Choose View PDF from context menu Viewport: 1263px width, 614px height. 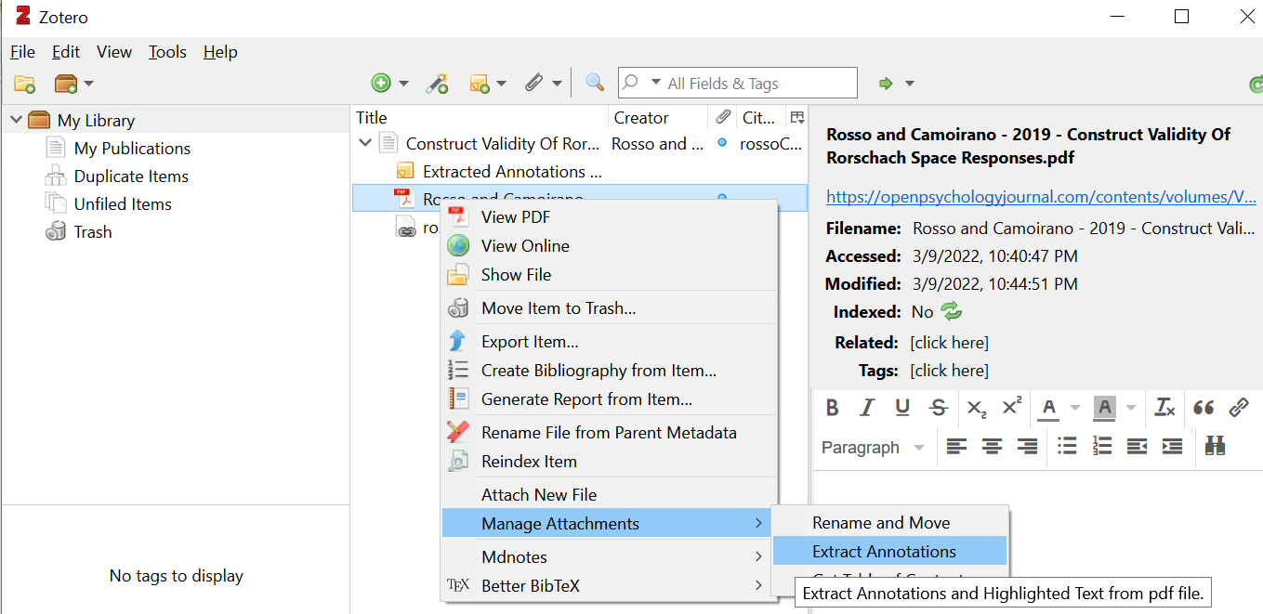point(516,217)
